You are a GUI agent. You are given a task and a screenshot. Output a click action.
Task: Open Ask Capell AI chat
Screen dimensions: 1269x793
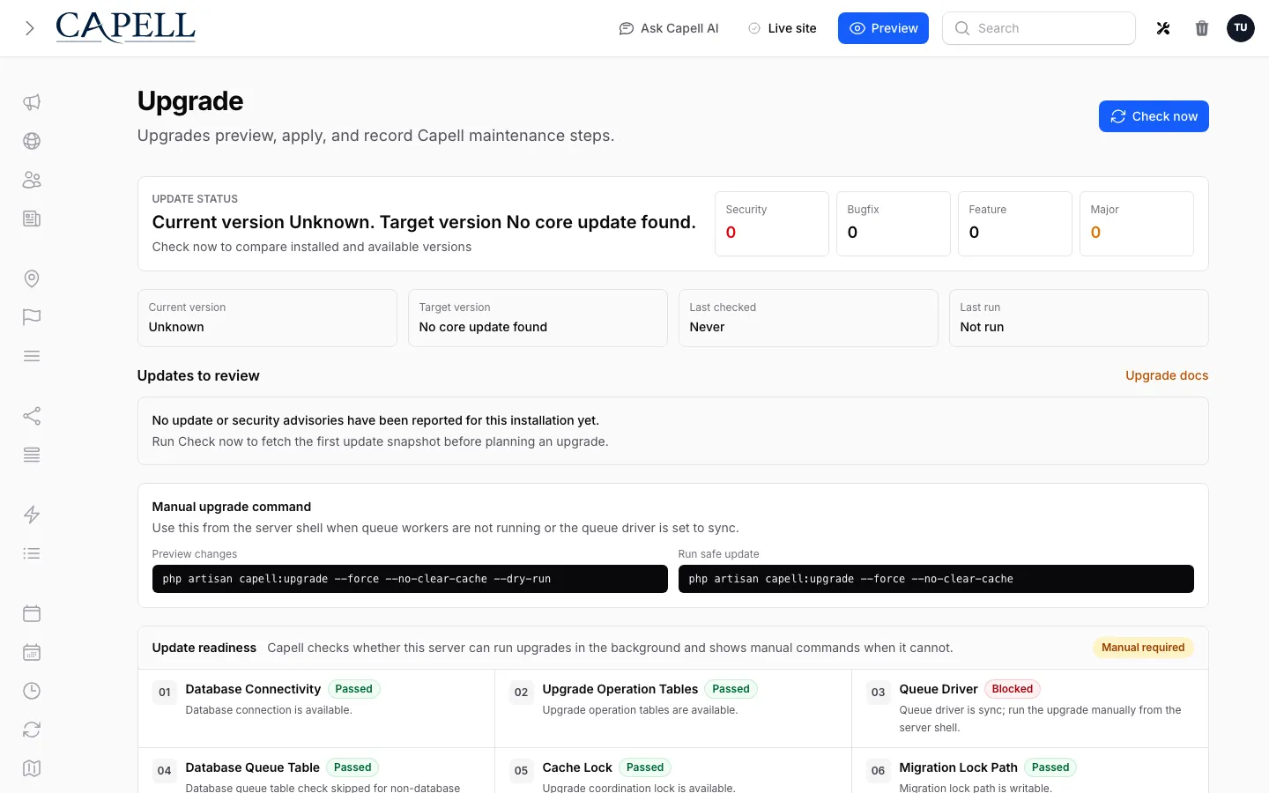(x=669, y=28)
